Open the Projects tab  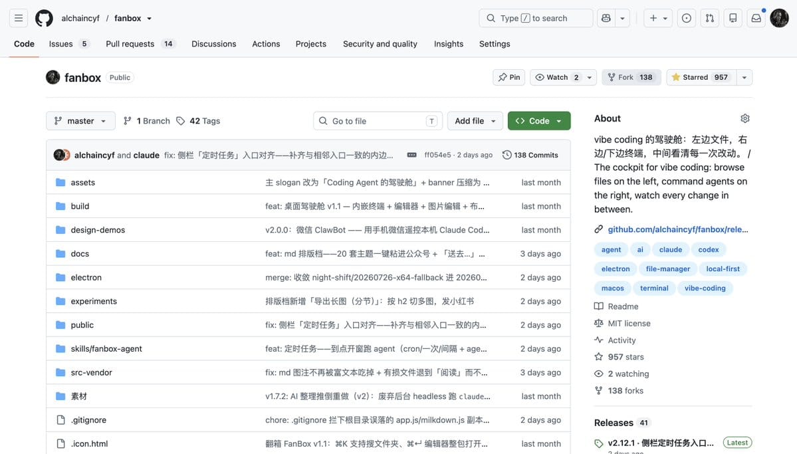tap(311, 44)
